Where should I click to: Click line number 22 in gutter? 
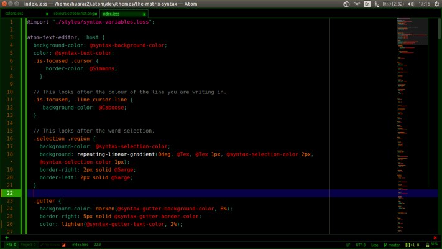[x=11, y=193]
